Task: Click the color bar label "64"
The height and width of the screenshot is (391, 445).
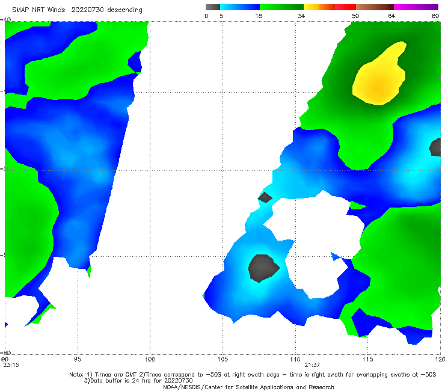Action: [x=391, y=16]
